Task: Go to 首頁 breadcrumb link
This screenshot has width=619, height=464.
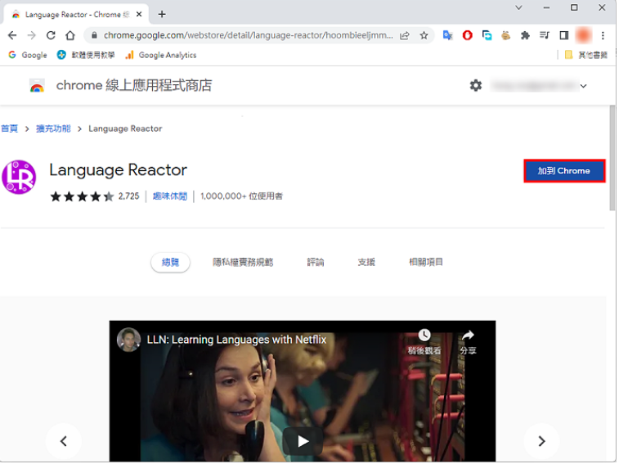Action: [x=10, y=128]
